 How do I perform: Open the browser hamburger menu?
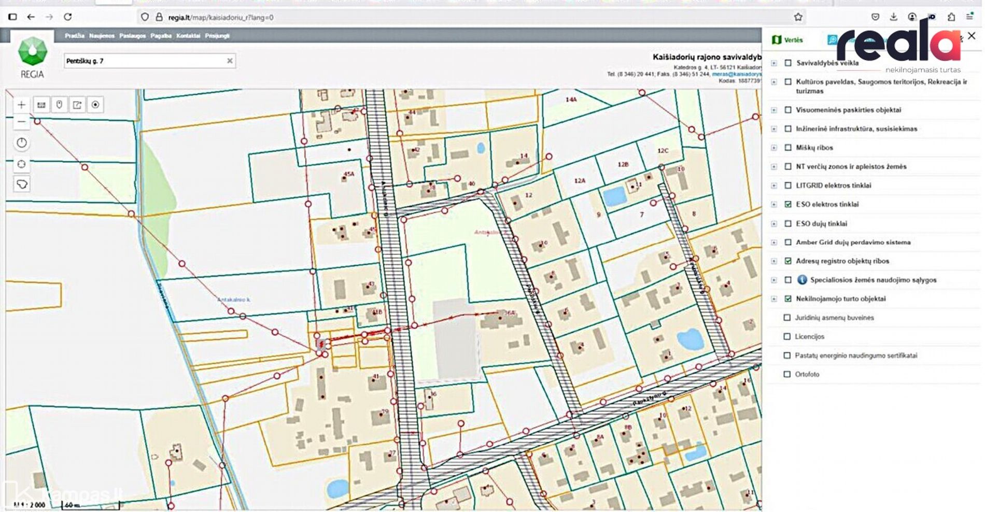tap(969, 17)
